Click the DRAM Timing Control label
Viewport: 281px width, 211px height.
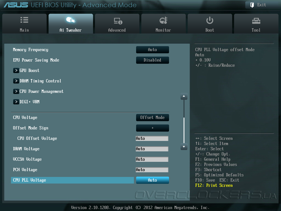pyautogui.click(x=40, y=81)
